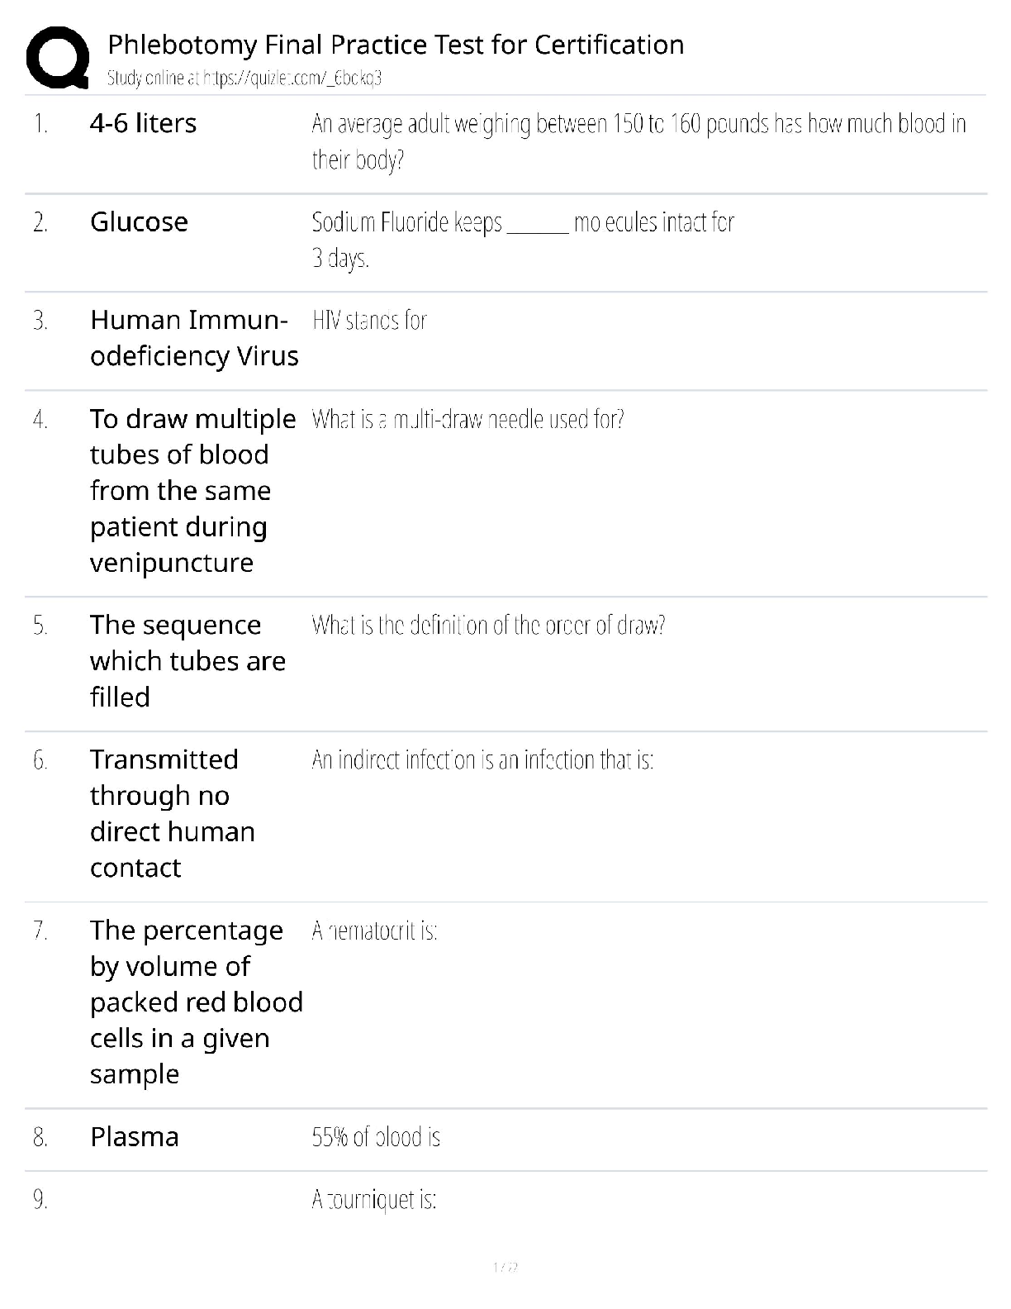
Task: Click "The sequence which tubes are filled" answer
Action: 187,661
